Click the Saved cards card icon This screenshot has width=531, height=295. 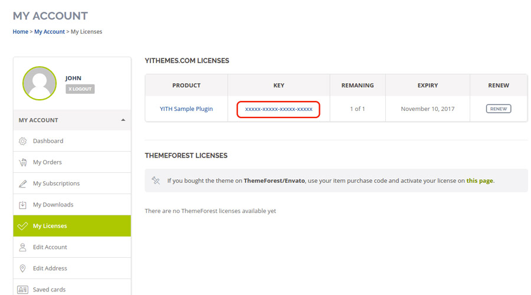(x=22, y=290)
